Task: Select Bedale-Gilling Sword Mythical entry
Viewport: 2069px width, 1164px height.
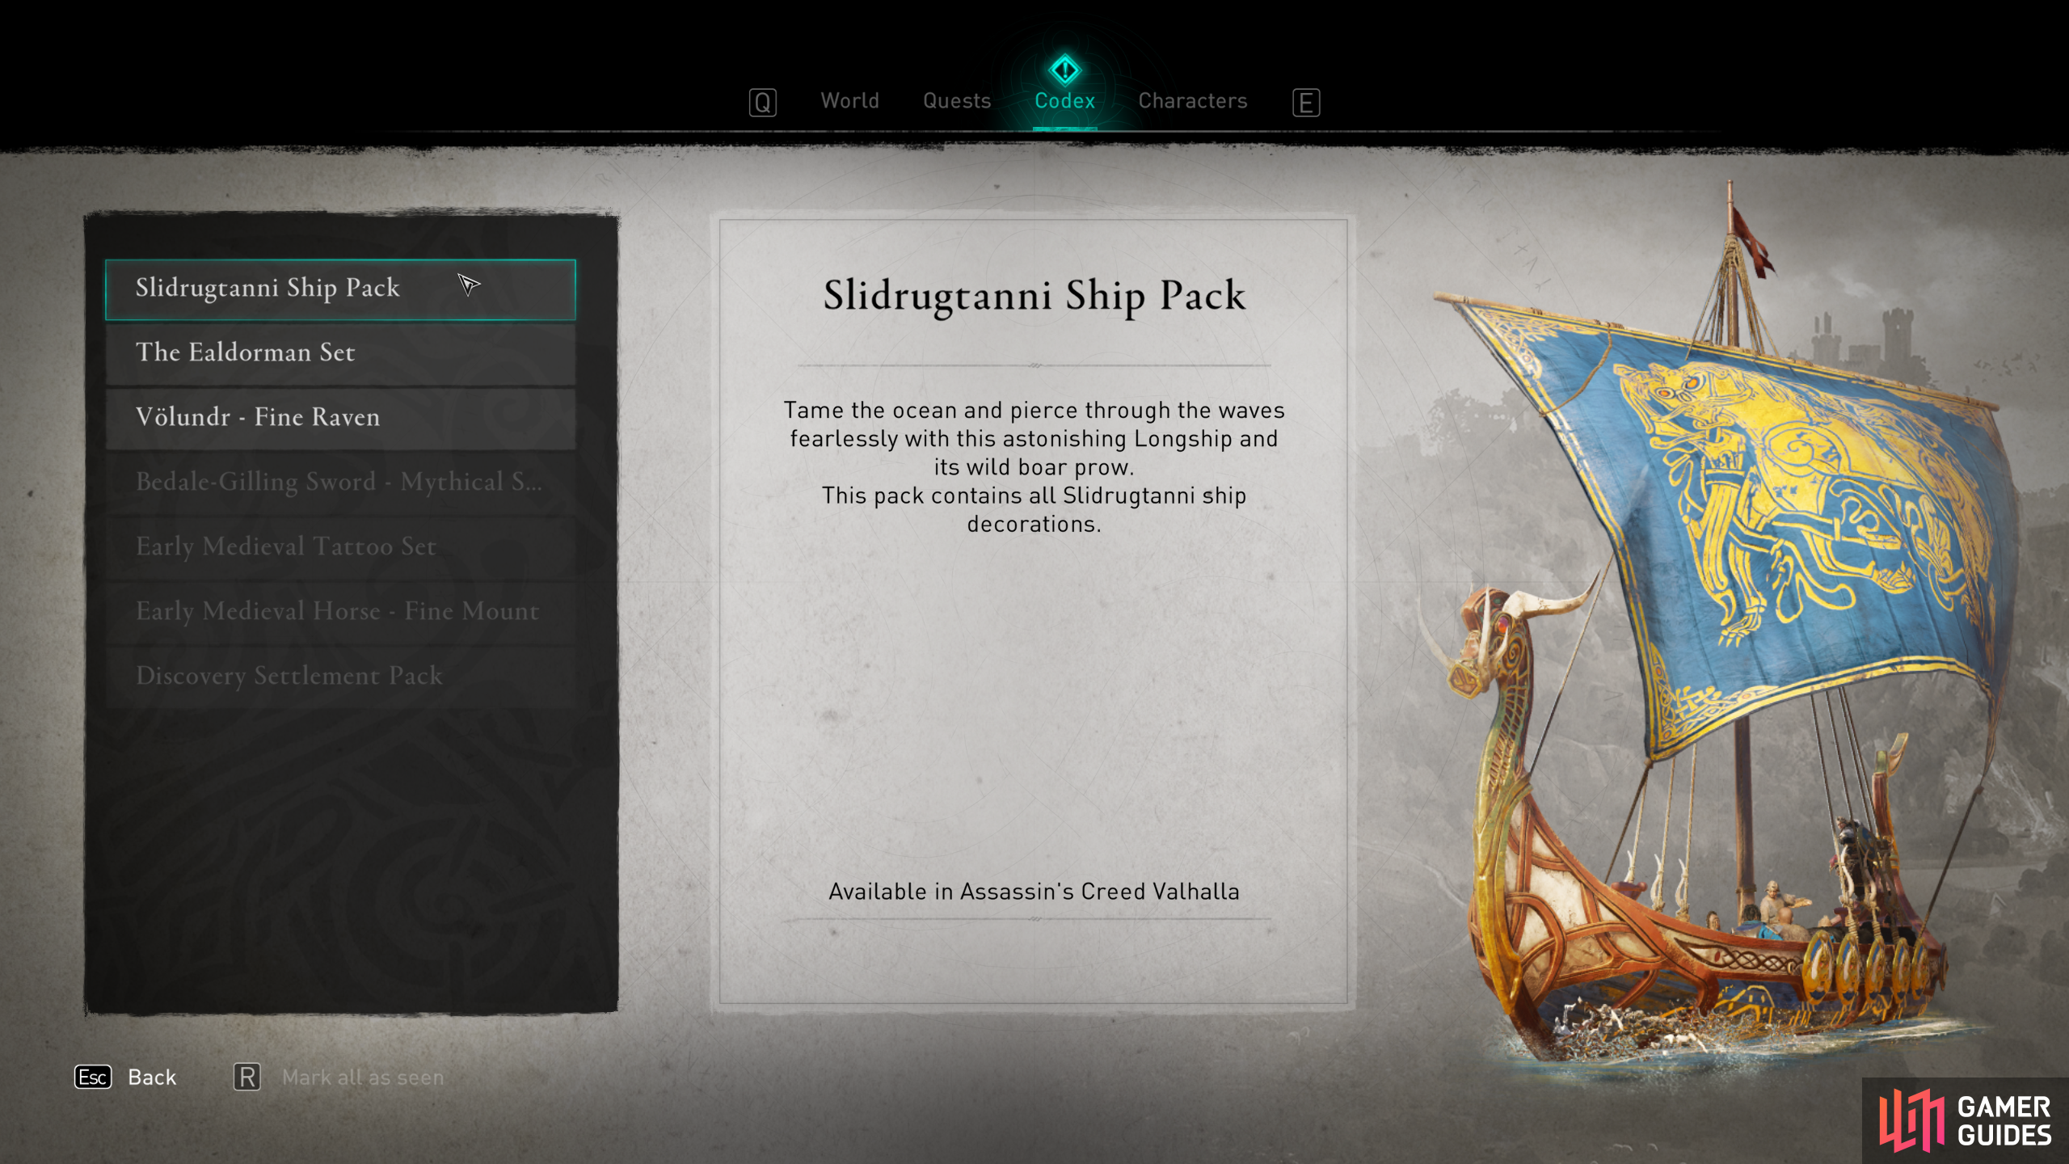Action: pos(340,483)
